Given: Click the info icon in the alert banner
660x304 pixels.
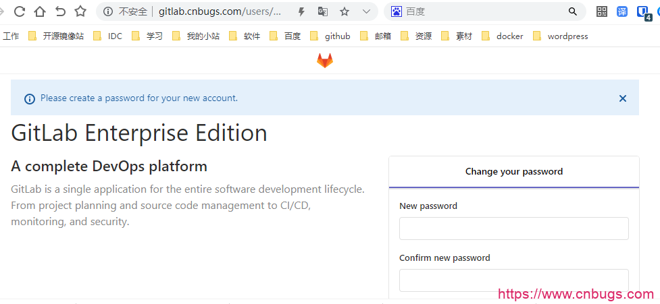Looking at the screenshot, I should 30,98.
